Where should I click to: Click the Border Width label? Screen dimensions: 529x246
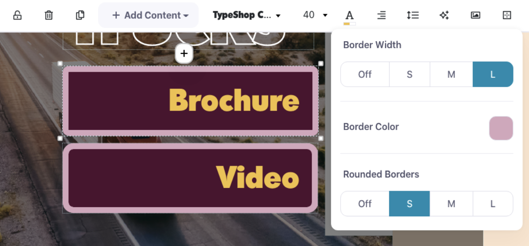click(x=372, y=45)
